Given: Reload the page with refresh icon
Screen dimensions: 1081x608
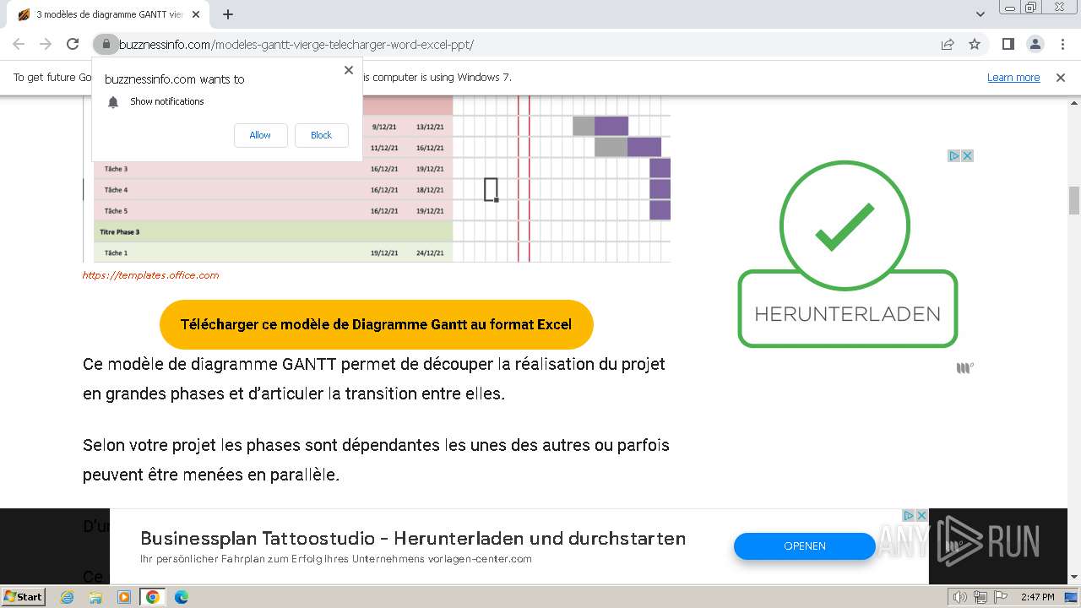Looking at the screenshot, I should click(x=73, y=44).
